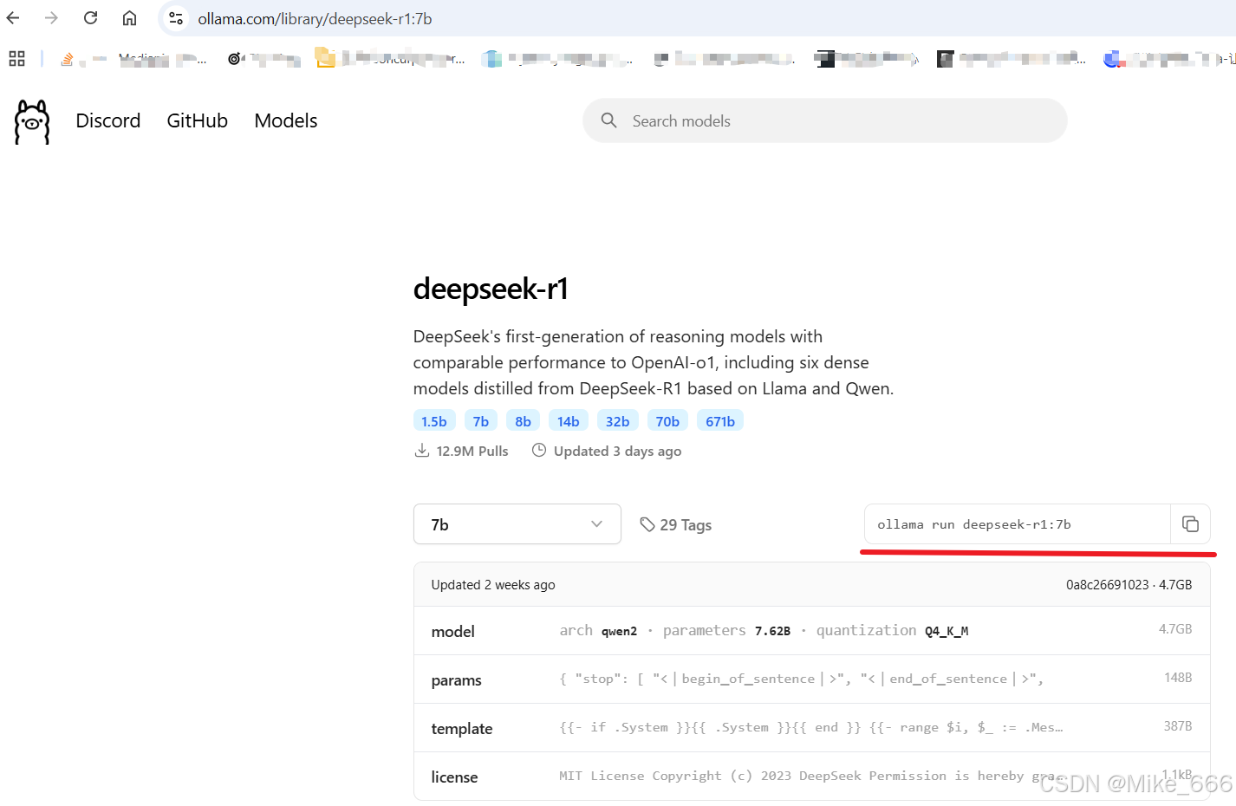Click the 387B size in template row

coord(1178,726)
